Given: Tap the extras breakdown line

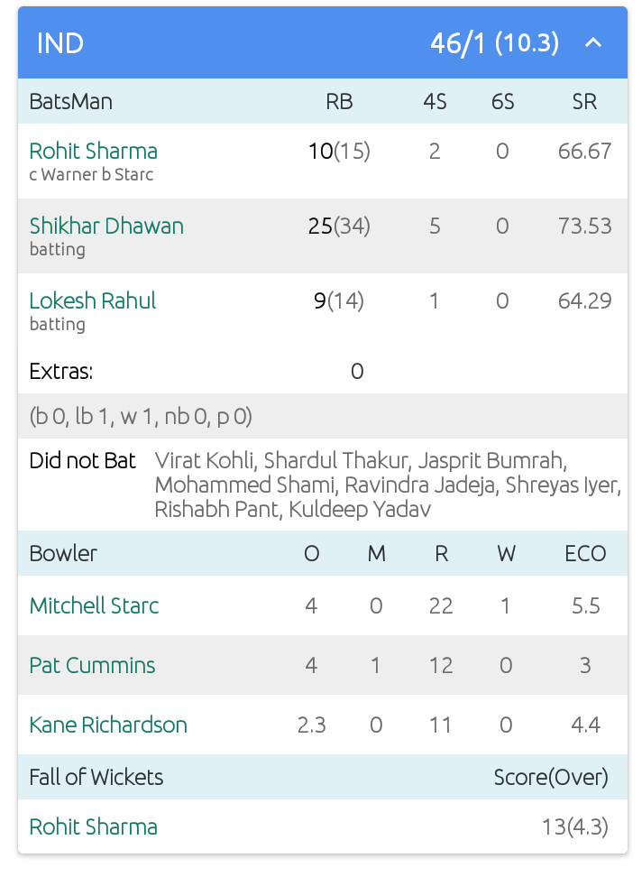Looking at the screenshot, I should click(x=141, y=416).
